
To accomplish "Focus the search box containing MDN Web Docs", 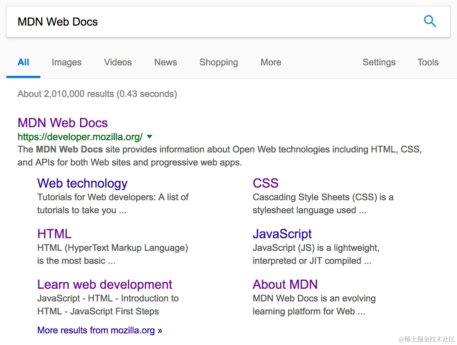I will click(x=228, y=22).
